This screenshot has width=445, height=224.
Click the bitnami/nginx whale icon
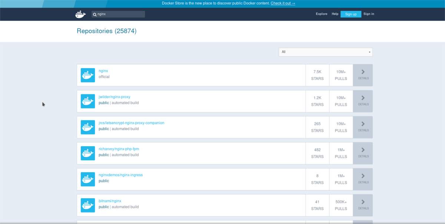[x=88, y=205]
